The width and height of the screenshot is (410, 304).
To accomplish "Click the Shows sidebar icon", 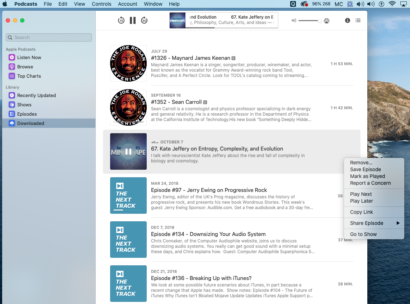I will tap(12, 105).
